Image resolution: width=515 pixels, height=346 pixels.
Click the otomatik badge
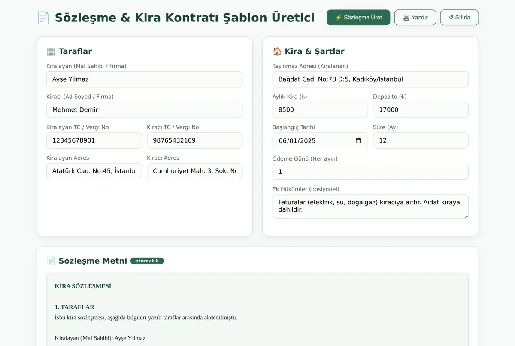click(147, 261)
